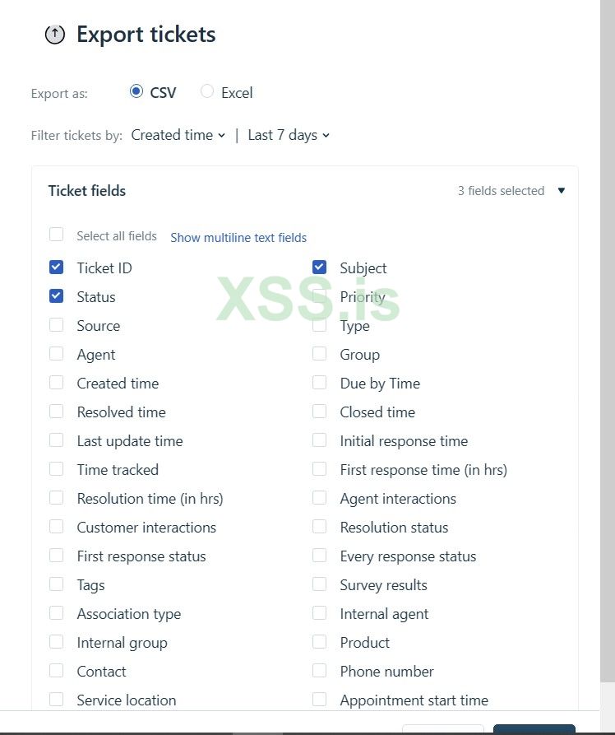The height and width of the screenshot is (735, 615).
Task: Click the Show multiline text fields link
Action: (238, 238)
